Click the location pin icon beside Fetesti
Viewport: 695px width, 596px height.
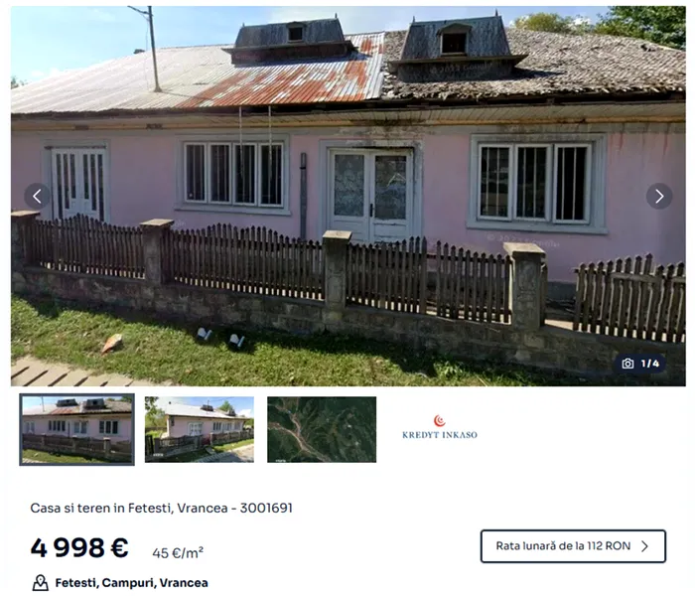coord(41,583)
